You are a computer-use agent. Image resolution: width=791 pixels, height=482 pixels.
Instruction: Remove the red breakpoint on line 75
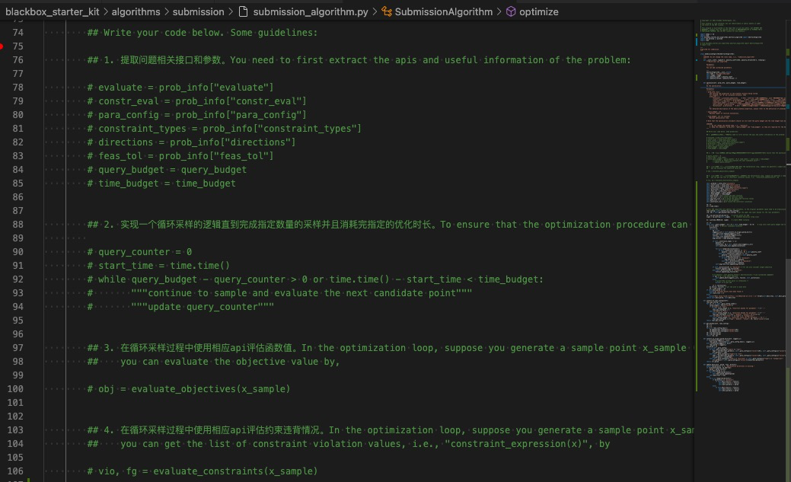point(2,46)
